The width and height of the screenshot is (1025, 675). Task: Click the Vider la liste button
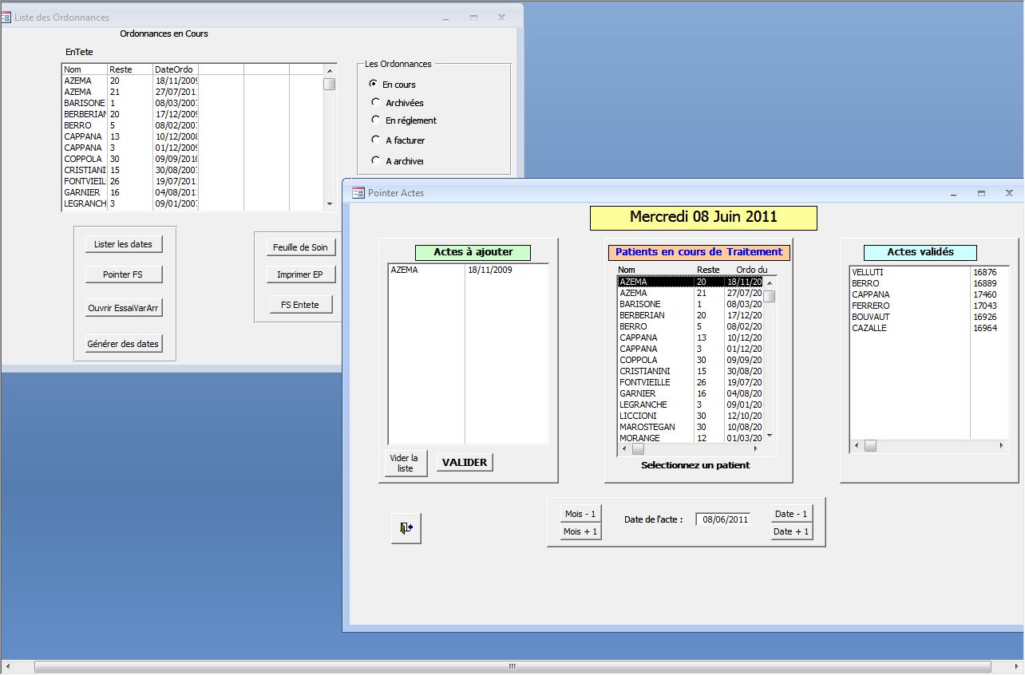tap(406, 464)
